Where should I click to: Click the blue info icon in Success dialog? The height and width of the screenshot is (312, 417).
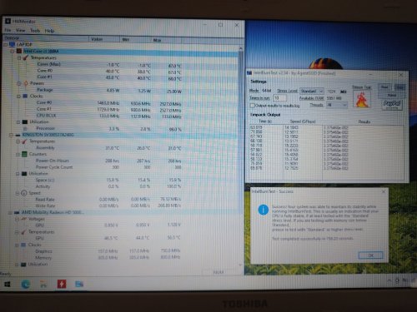[263, 210]
